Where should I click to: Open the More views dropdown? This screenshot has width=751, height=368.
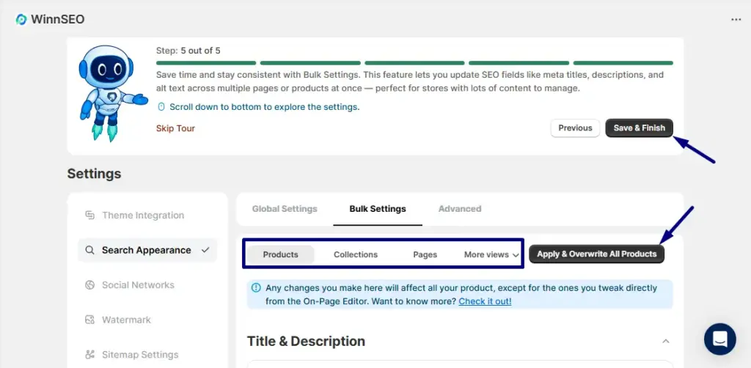click(x=491, y=254)
